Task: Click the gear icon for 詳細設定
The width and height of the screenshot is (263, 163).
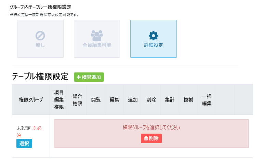Action: tap(154, 35)
